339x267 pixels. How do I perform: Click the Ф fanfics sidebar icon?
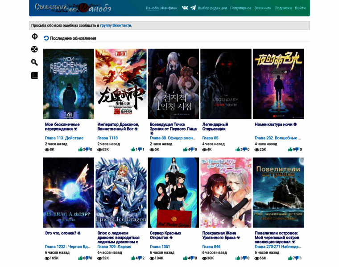pos(35,36)
